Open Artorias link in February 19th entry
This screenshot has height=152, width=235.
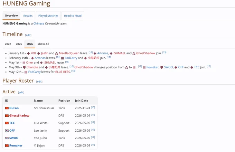40,58
